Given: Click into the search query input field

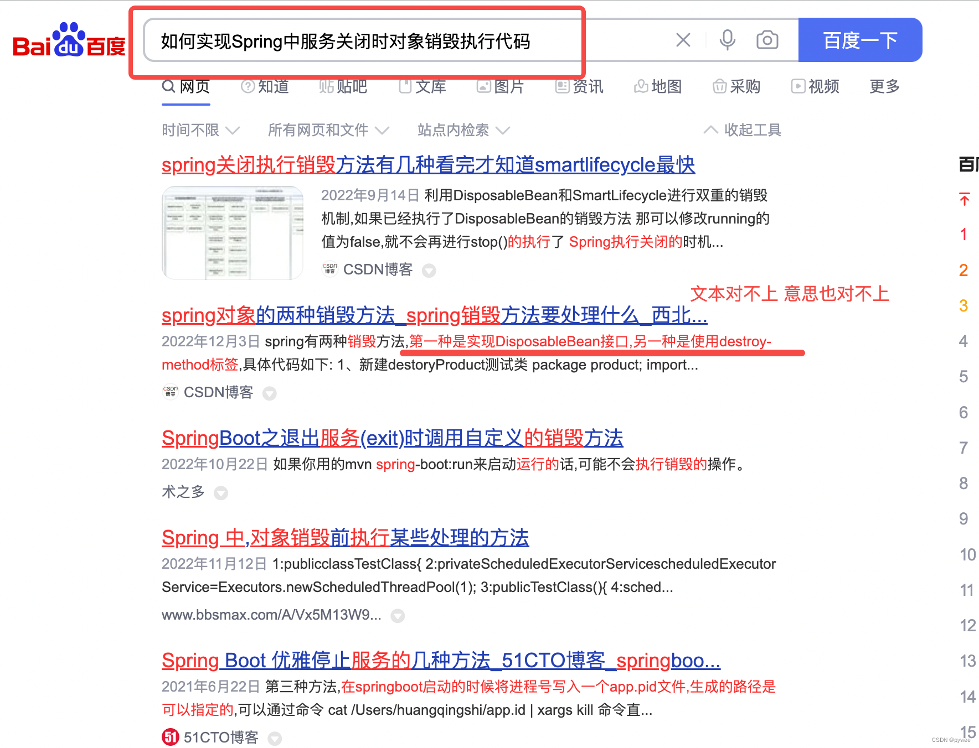Looking at the screenshot, I should [410, 40].
